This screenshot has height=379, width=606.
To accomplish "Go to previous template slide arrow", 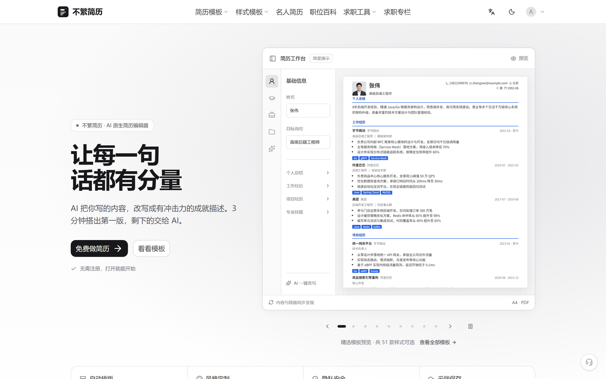I will [x=327, y=326].
